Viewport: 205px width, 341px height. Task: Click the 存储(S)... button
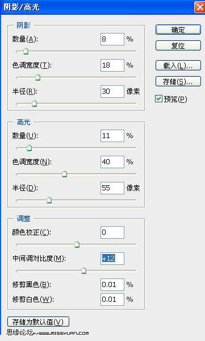[x=178, y=81]
